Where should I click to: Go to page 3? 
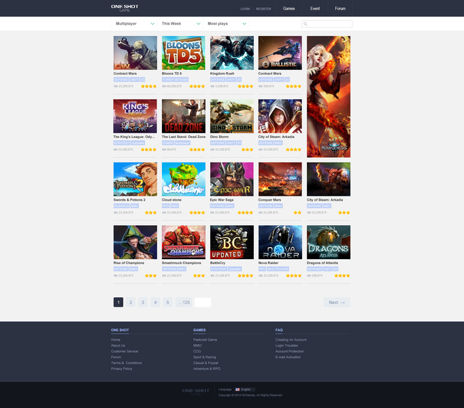coord(143,302)
